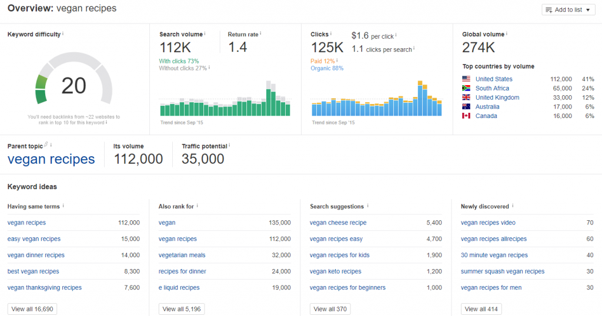The image size is (602, 316).
Task: Open vegan recipes easy suggestion
Action: (x=336, y=238)
